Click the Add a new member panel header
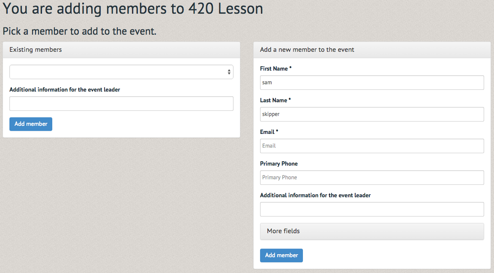Viewport: 494px width, 273px height. click(372, 50)
